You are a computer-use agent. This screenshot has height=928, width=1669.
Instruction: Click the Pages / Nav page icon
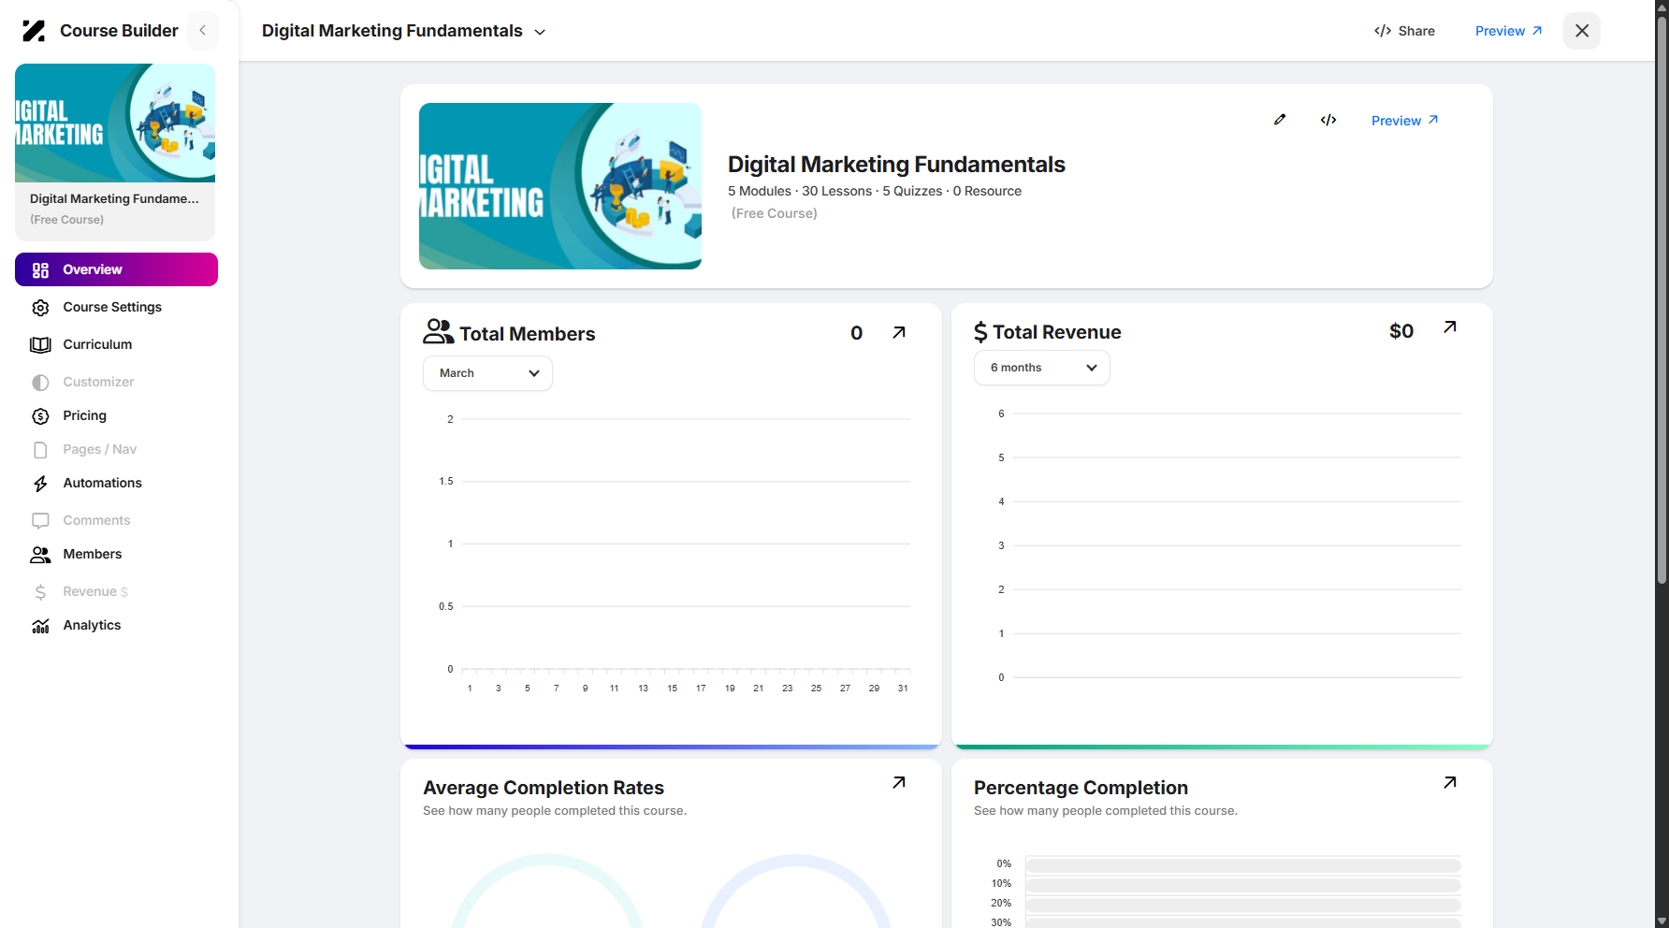coord(40,450)
